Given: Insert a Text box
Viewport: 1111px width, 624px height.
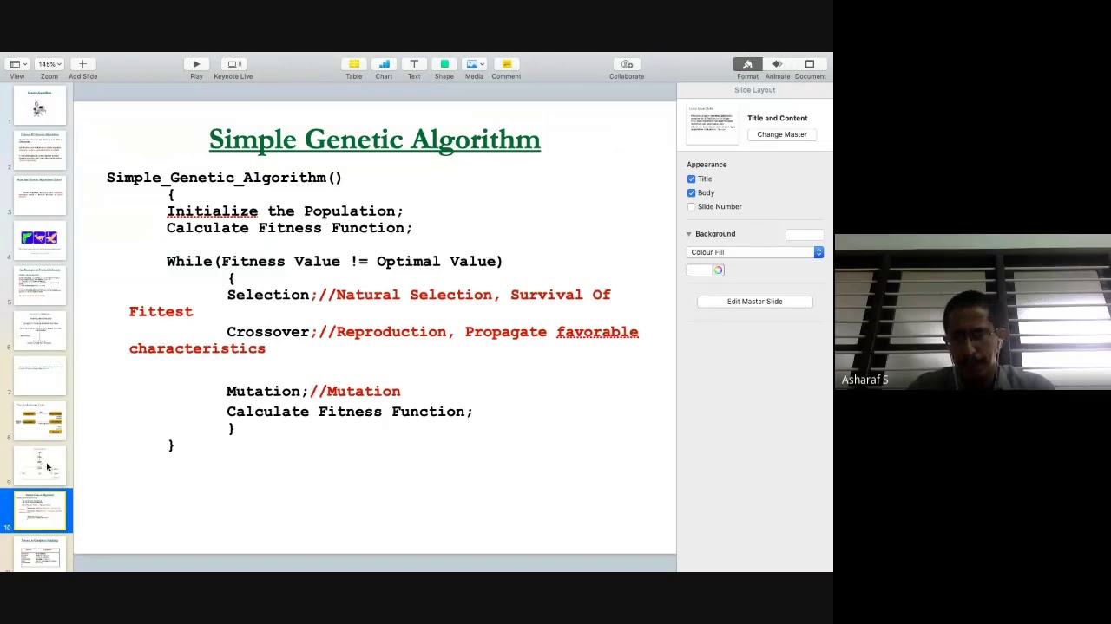Looking at the screenshot, I should (414, 64).
